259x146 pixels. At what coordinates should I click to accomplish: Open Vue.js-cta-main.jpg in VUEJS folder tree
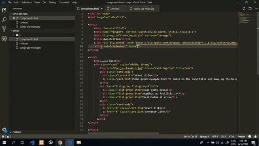click(x=30, y=48)
